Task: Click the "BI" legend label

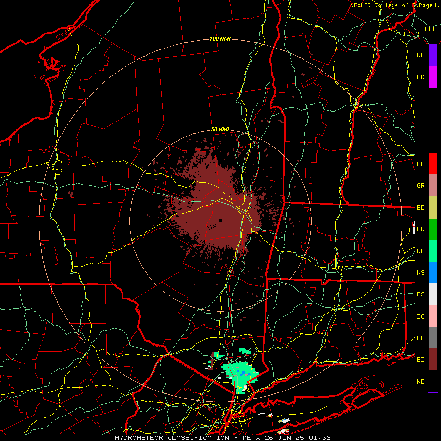Action: (x=421, y=360)
